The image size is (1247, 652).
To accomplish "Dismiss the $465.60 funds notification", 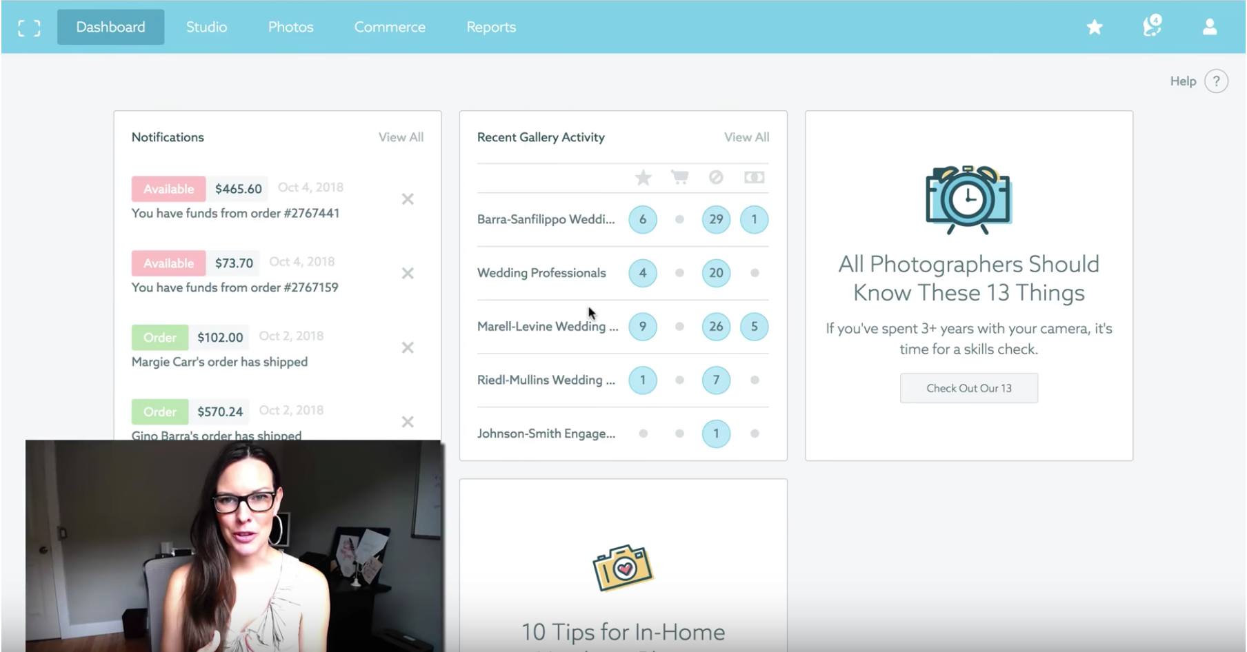I will [x=408, y=199].
